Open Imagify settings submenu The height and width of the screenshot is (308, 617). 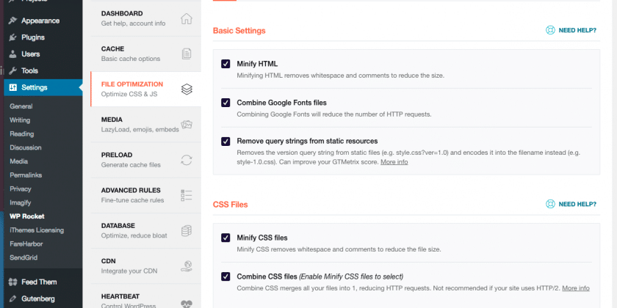21,202
